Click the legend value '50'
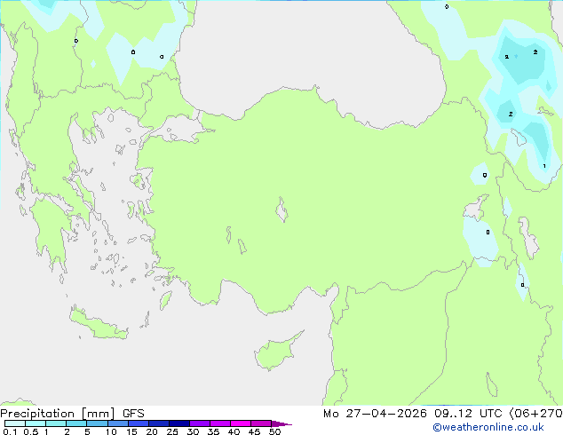Viewport: 563px width, 435px height. 275,431
